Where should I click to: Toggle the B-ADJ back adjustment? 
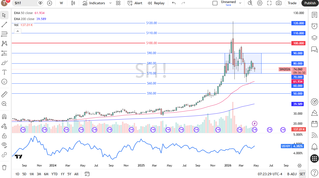292,174
